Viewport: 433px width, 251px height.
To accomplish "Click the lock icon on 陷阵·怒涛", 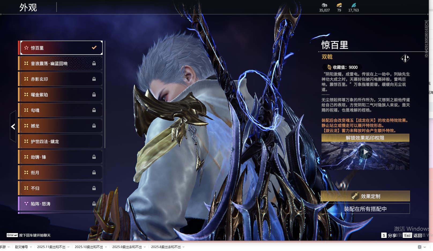I will [94, 204].
